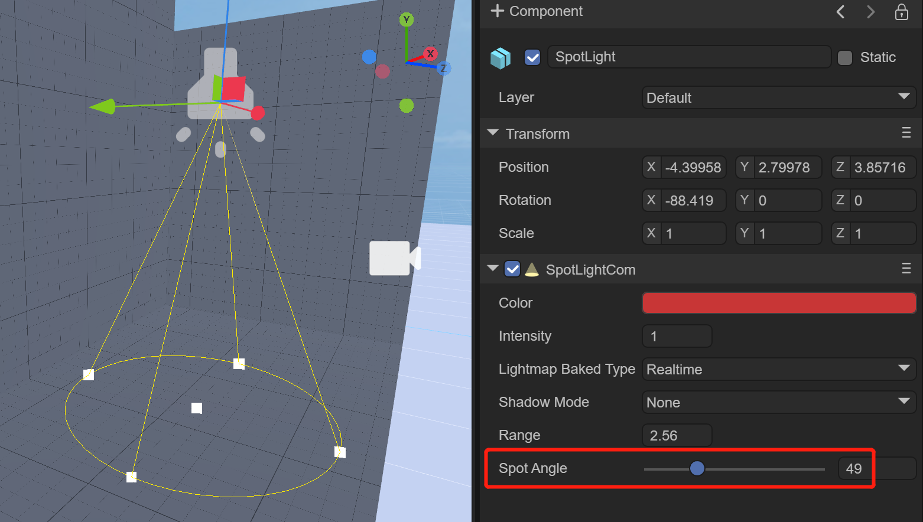Collapse the SpotLightCom section
The image size is (923, 522).
(x=493, y=269)
